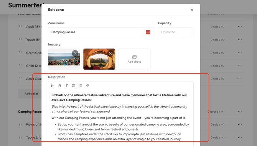The height and width of the screenshot is (146, 257).
Task: Click the italic 'Dive into the heart' paragraph
Action: [x=119, y=109]
